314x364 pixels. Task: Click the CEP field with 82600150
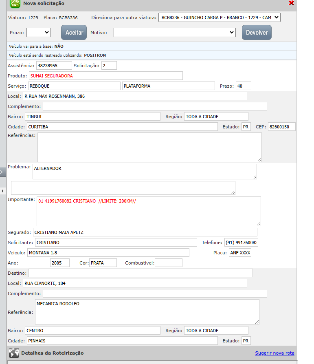281,127
